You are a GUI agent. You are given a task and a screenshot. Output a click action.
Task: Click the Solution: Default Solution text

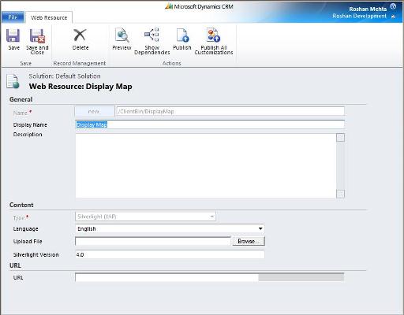pos(65,76)
